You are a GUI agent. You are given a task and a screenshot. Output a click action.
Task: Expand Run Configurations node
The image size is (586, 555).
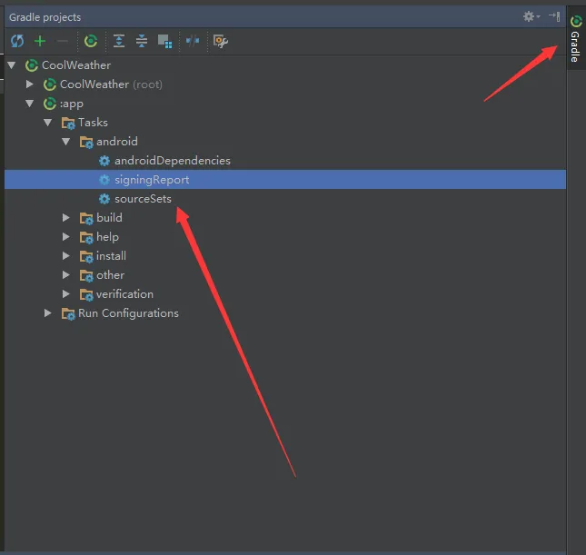coord(48,313)
